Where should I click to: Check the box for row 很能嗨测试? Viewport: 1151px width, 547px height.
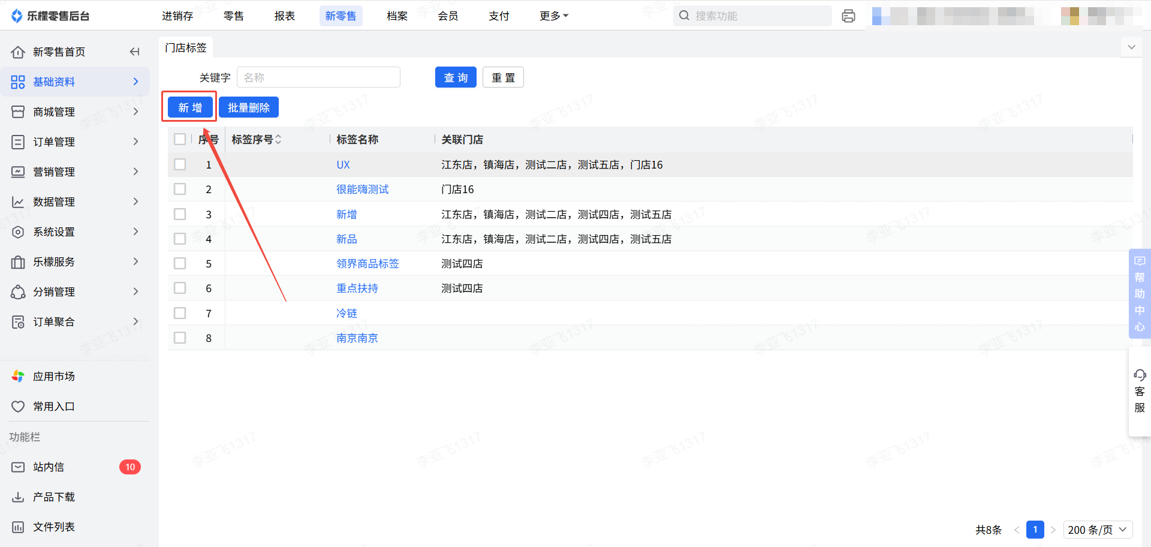(x=180, y=189)
